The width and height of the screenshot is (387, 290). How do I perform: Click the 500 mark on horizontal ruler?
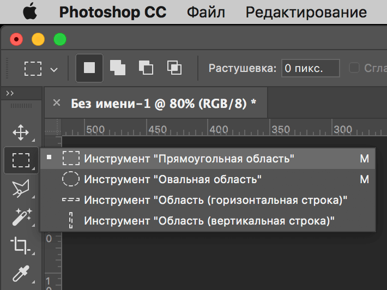(95, 130)
